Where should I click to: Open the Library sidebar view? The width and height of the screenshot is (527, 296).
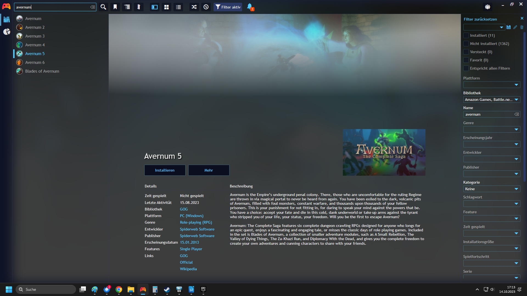(x=7, y=19)
